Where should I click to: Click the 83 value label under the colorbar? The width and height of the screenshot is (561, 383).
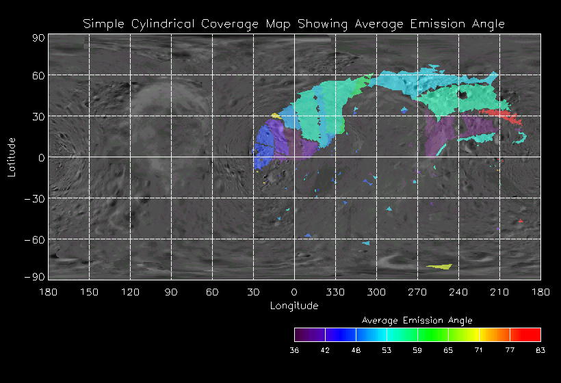tap(540, 350)
